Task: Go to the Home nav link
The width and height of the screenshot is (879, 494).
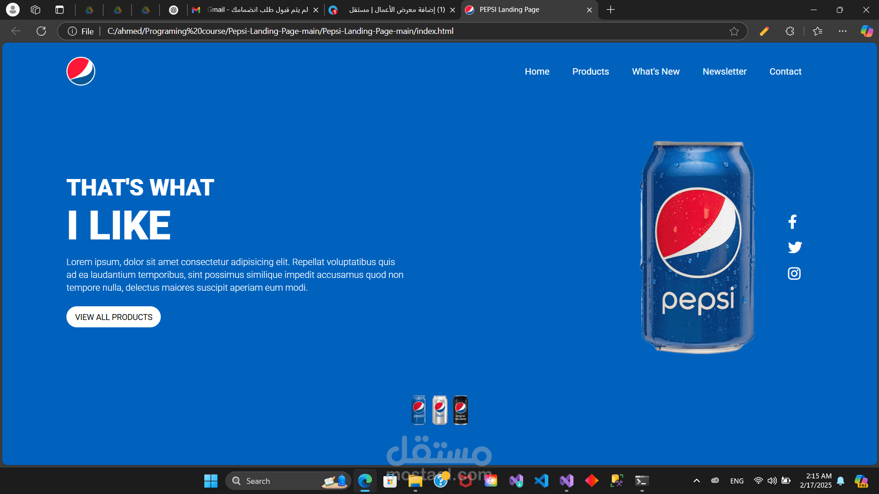Action: click(x=537, y=71)
